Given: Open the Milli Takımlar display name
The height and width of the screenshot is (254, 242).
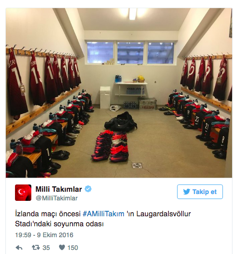Looking at the screenshot, I should click(x=59, y=189).
